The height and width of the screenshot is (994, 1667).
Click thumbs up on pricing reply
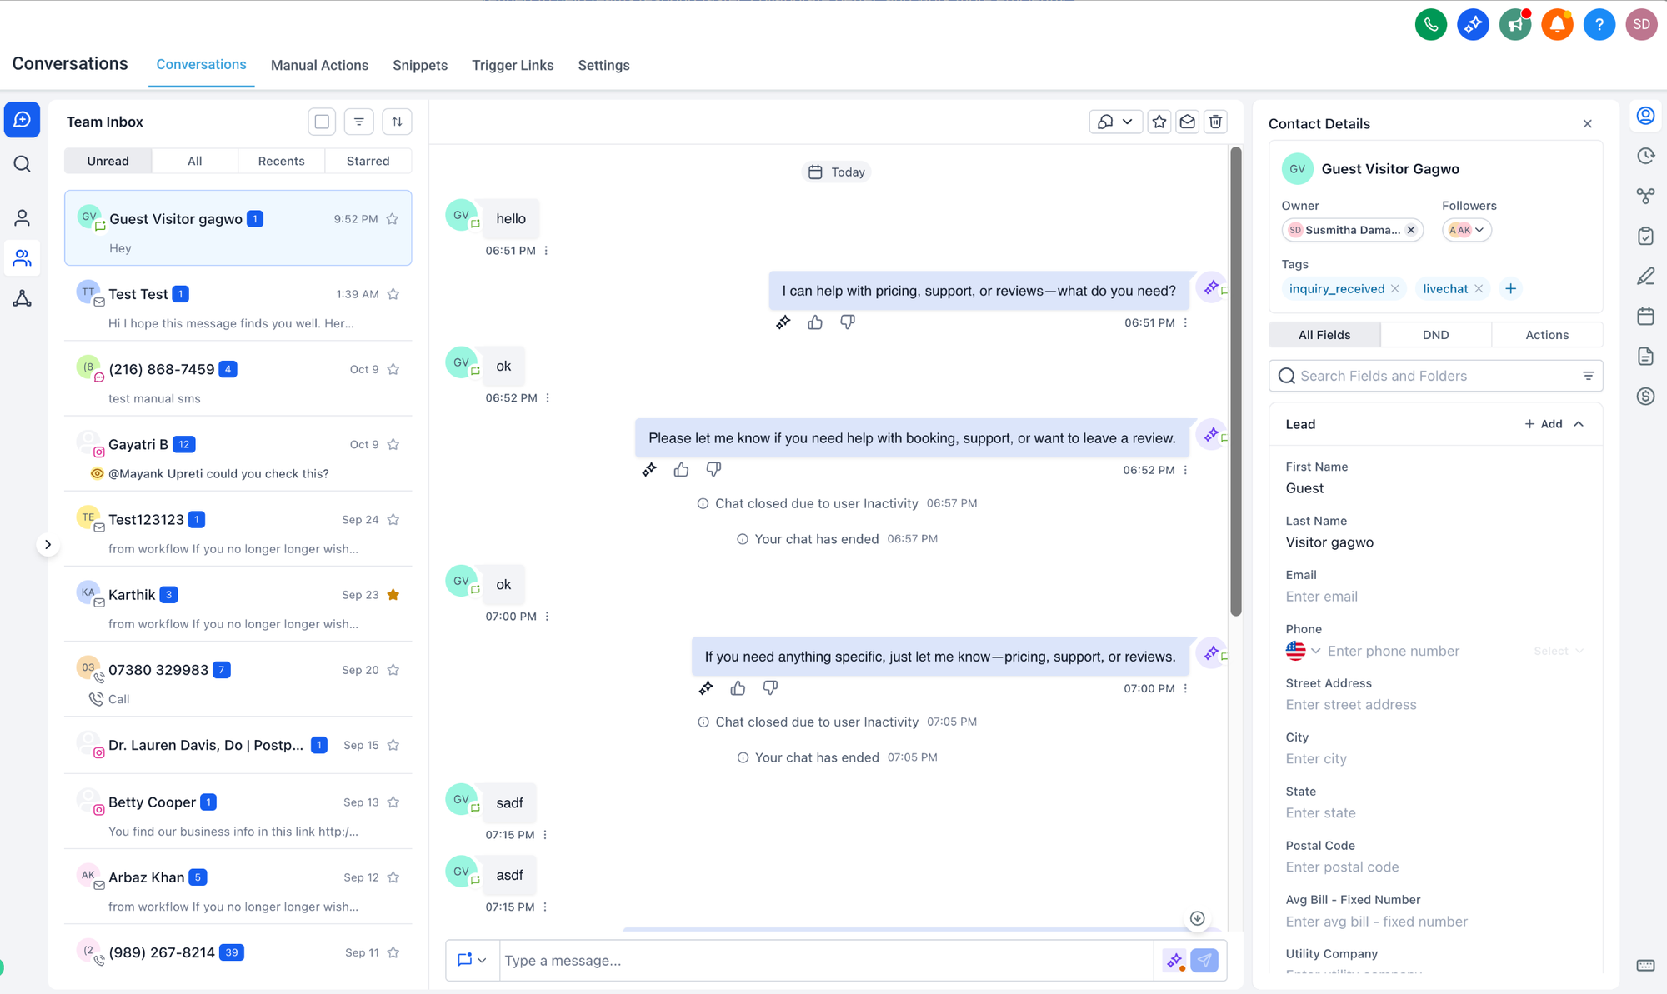(814, 322)
